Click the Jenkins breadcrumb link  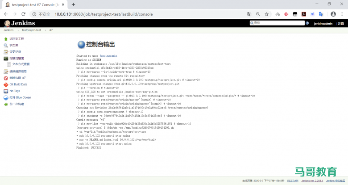[8, 30]
